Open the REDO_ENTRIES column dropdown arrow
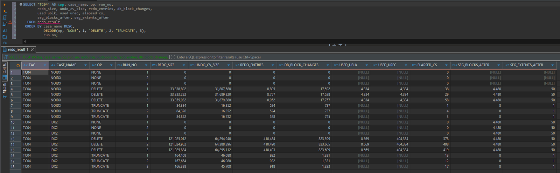The width and height of the screenshot is (560, 173). [x=273, y=65]
